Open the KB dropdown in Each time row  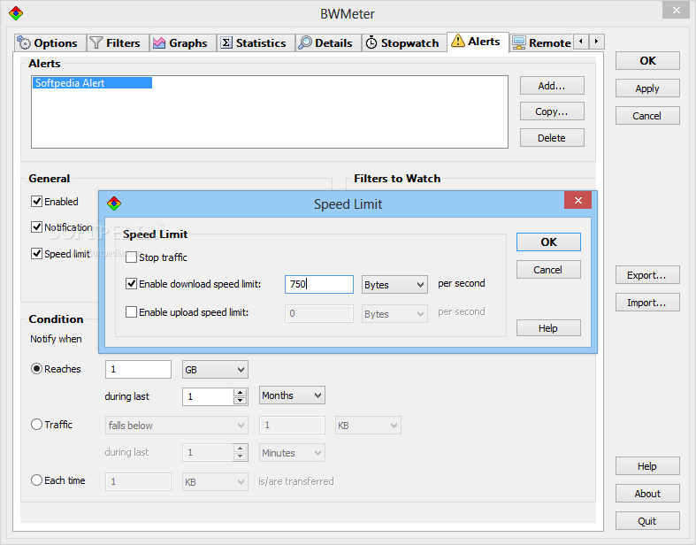pos(215,482)
